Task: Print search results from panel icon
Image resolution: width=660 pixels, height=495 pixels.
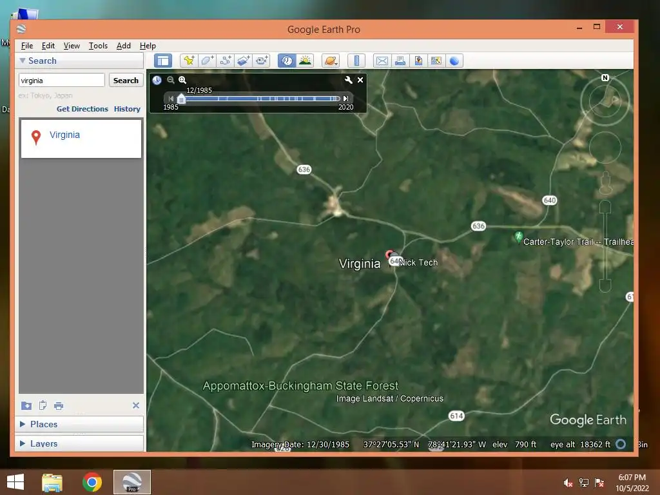Action: 59,406
